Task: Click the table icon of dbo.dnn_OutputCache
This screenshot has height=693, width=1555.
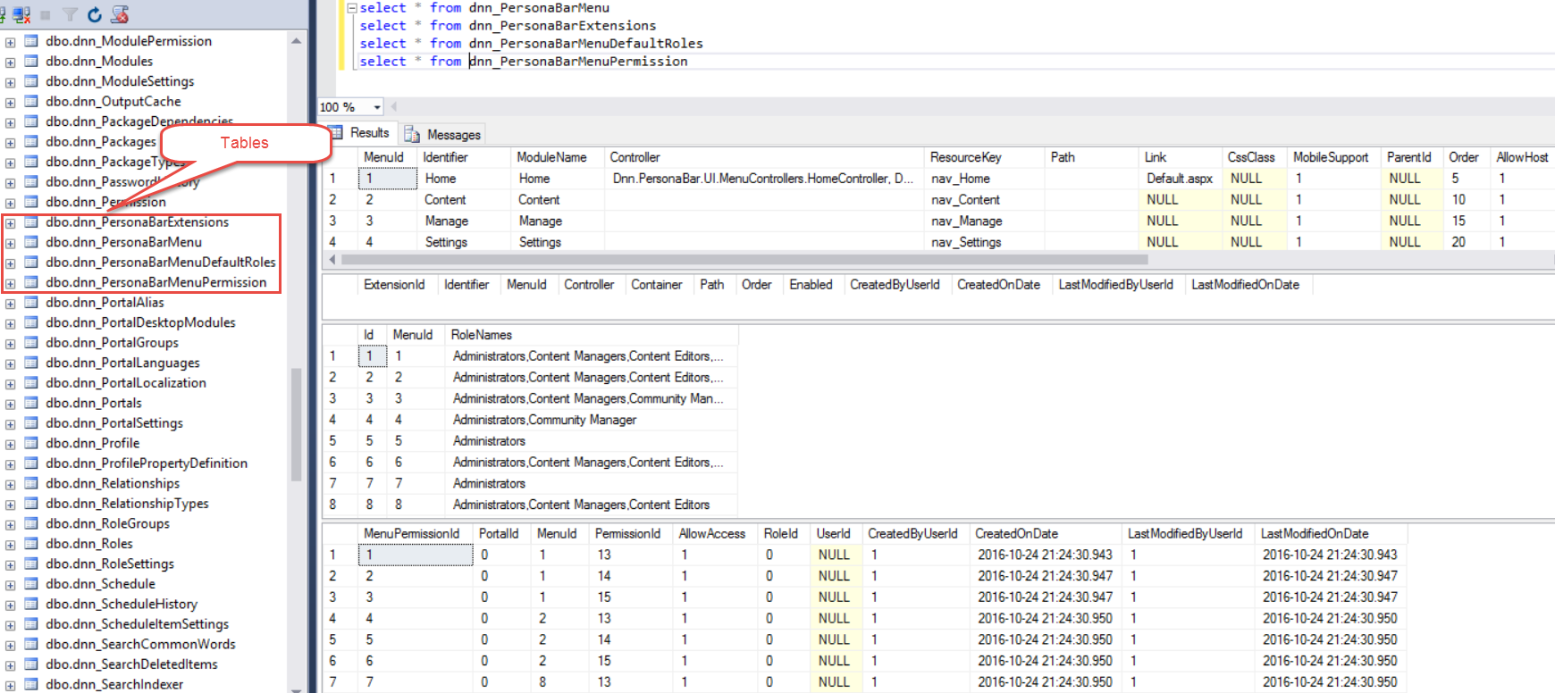Action: [x=31, y=101]
